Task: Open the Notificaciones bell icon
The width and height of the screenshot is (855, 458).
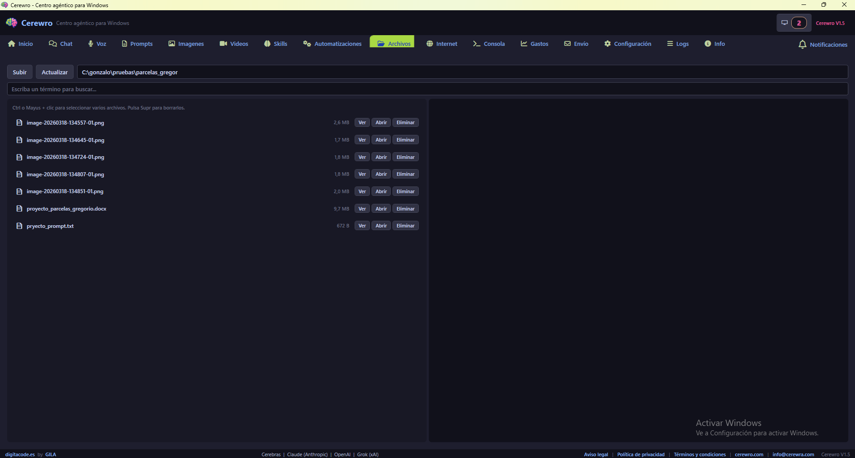Action: (802, 45)
